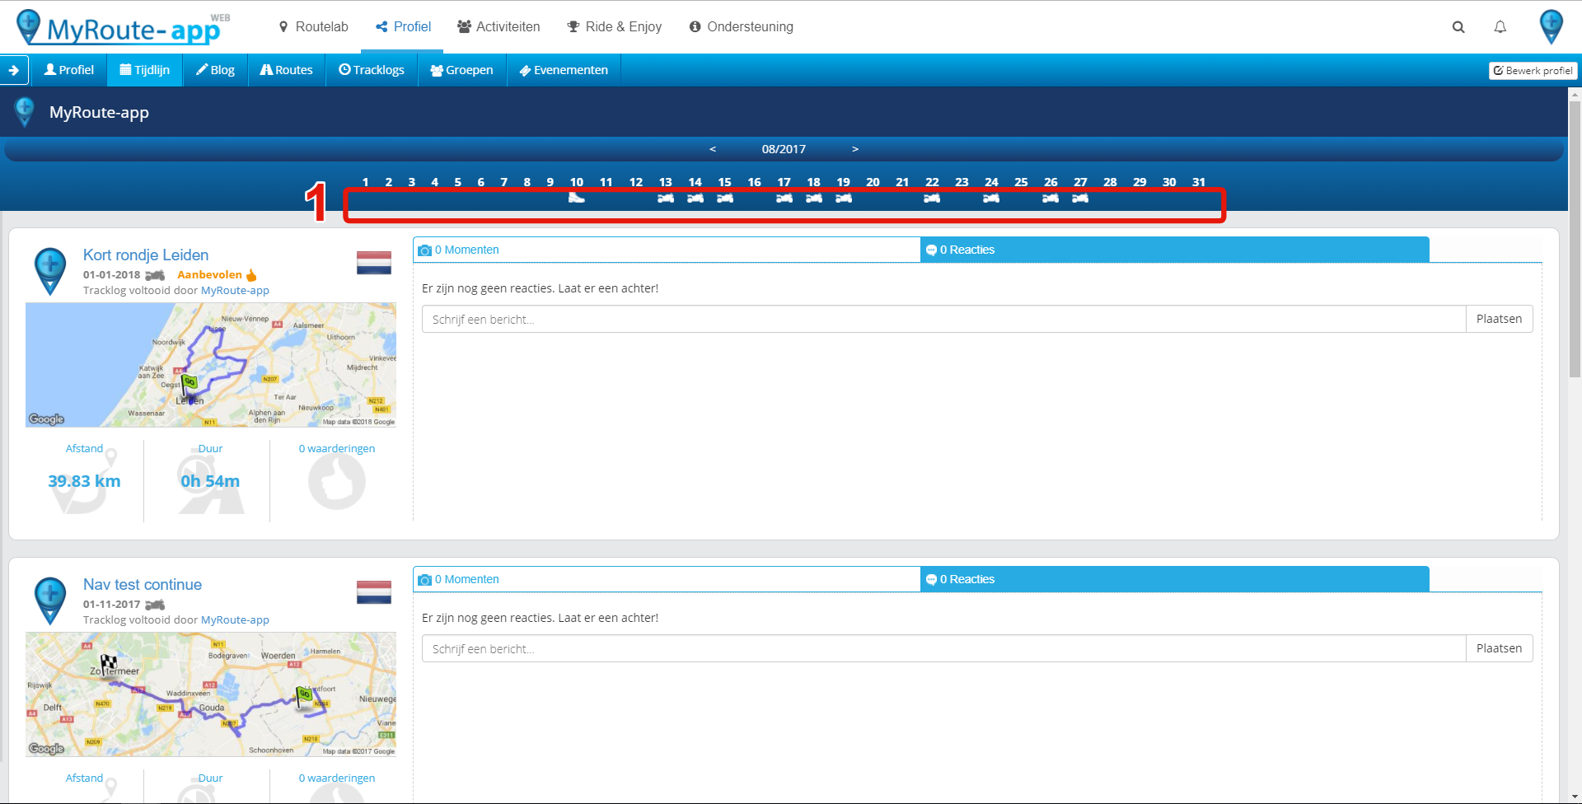Click 0 waarderingen on Kort rondje Leiden

[x=337, y=449]
